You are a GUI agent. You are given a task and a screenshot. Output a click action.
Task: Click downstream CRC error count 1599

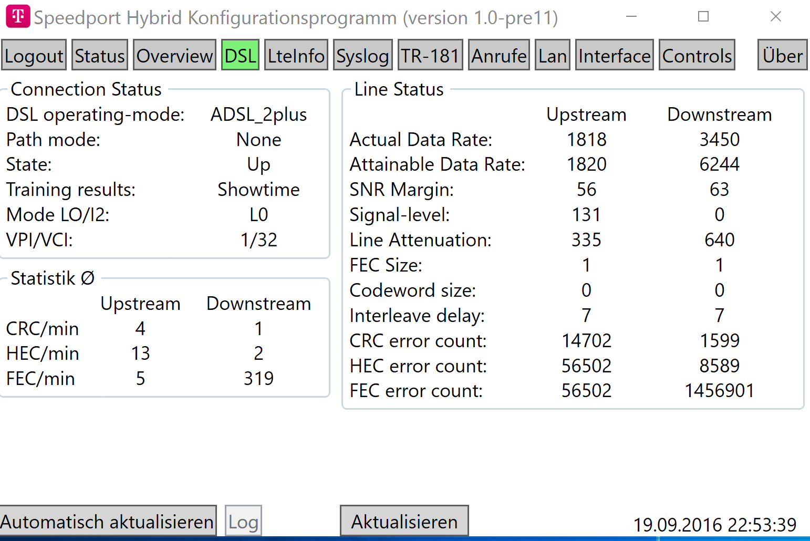719,341
